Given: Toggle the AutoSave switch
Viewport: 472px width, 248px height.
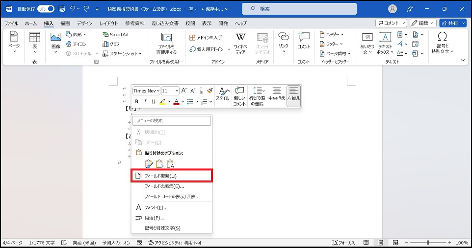Looking at the screenshot, I should [46, 9].
